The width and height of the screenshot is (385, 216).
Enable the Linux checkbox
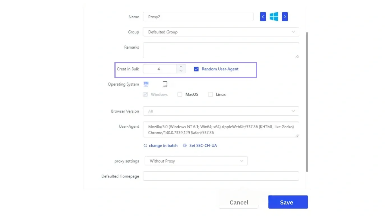(x=210, y=94)
